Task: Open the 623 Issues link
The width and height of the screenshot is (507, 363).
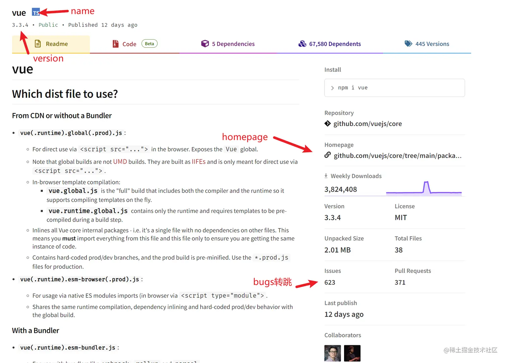Action: [330, 282]
